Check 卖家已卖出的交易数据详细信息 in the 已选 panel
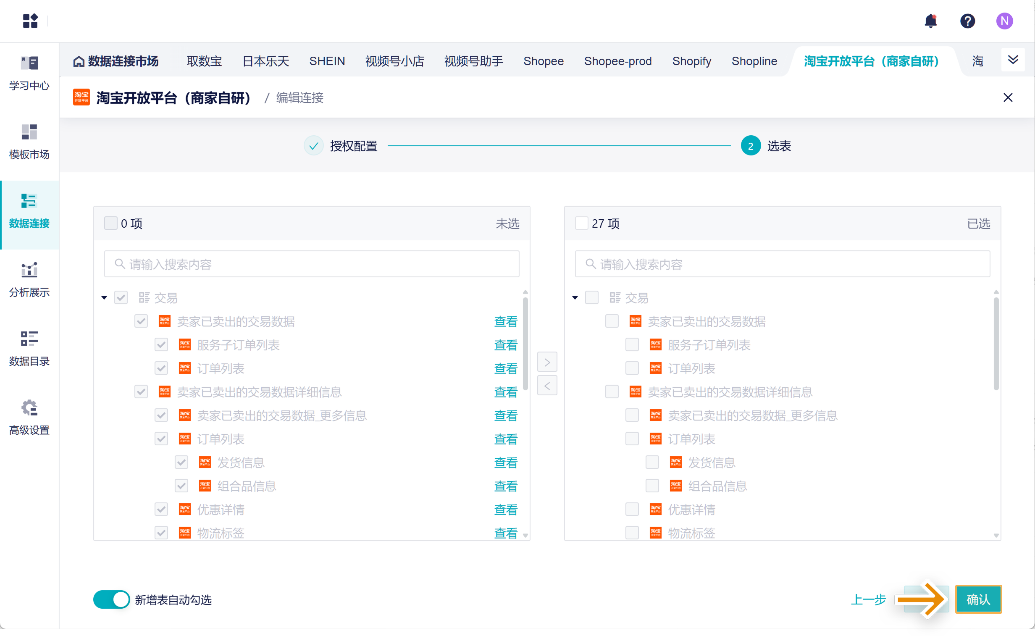The height and width of the screenshot is (636, 1035). [612, 392]
